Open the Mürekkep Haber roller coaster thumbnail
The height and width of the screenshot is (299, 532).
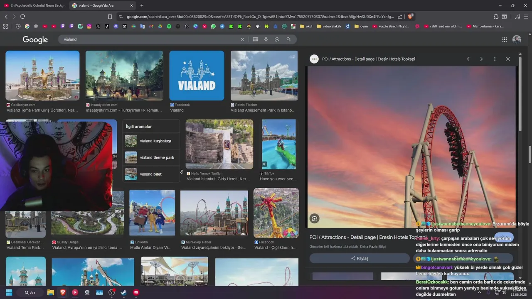tap(214, 213)
